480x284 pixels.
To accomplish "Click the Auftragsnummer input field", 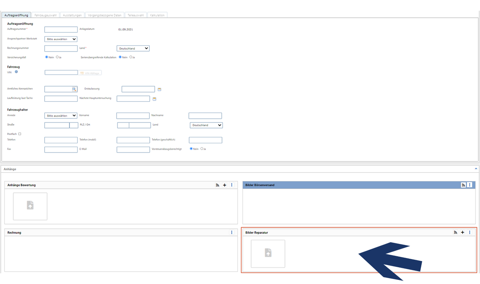I will pyautogui.click(x=61, y=30).
